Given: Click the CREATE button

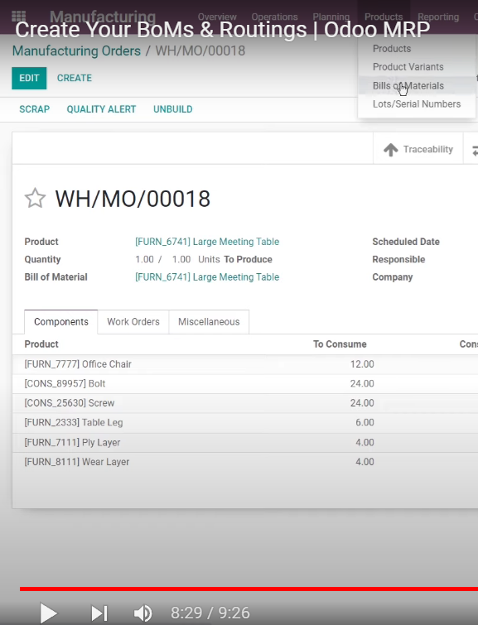Looking at the screenshot, I should [75, 78].
